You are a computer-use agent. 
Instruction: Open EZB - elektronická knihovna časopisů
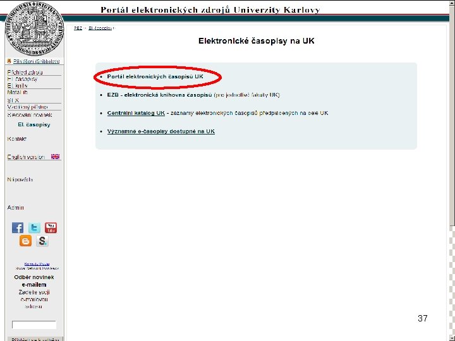tap(160, 95)
